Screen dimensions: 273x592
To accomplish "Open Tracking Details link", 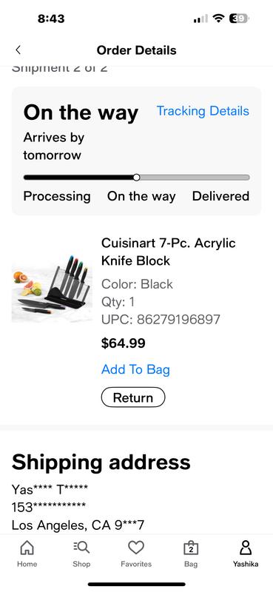I will coord(203,111).
